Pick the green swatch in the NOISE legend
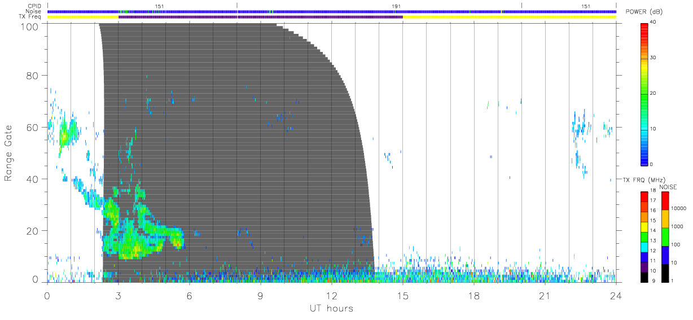Viewport: 693px width, 320px height. pos(665,236)
